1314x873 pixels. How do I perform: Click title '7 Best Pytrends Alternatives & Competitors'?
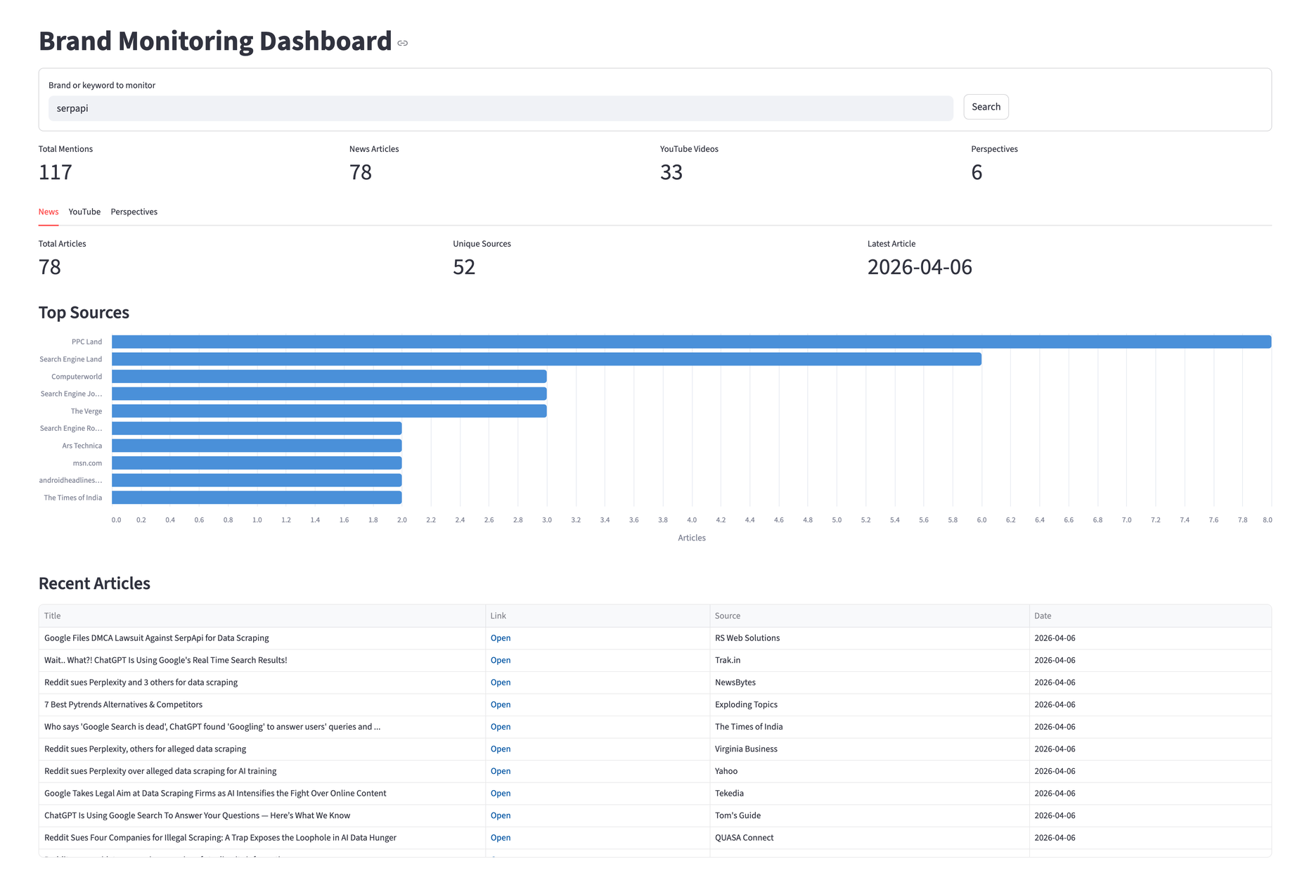[123, 704]
